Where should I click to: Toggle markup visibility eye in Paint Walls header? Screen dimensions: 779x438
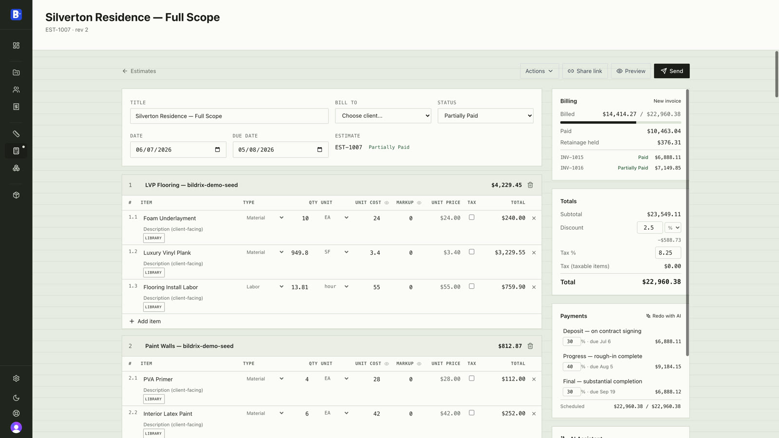tap(419, 364)
